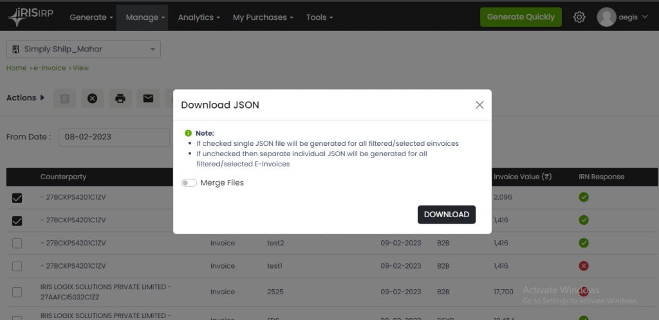Click the cancel circle icon in Actions

92,98
